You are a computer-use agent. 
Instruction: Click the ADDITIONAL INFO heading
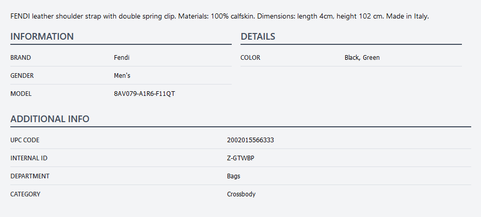pos(50,119)
